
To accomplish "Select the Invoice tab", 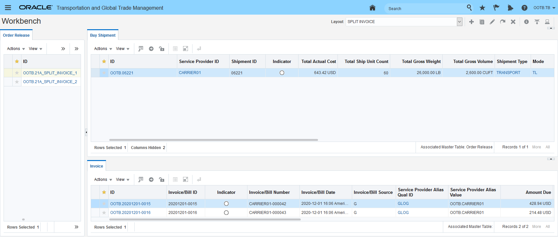I will (97, 166).
